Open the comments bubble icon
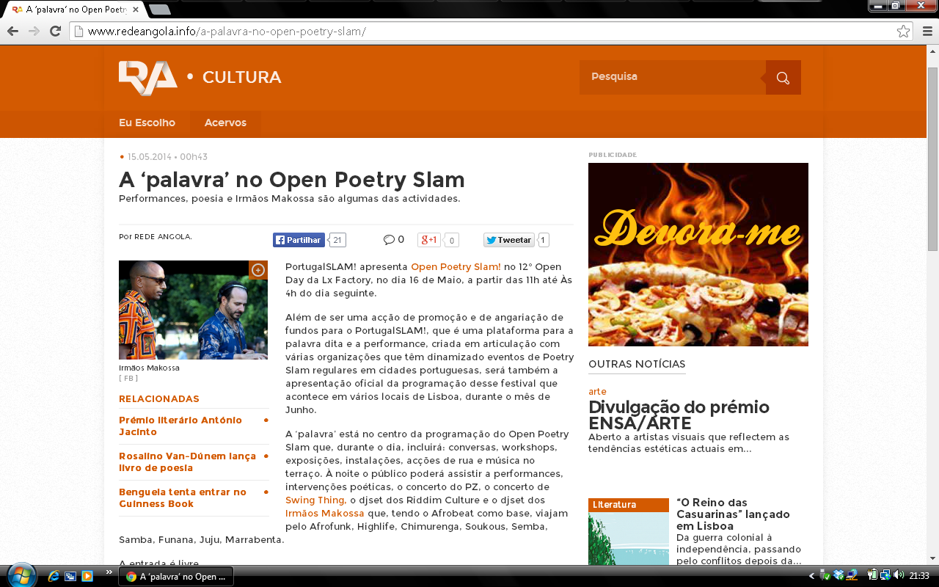This screenshot has width=939, height=587. [389, 240]
